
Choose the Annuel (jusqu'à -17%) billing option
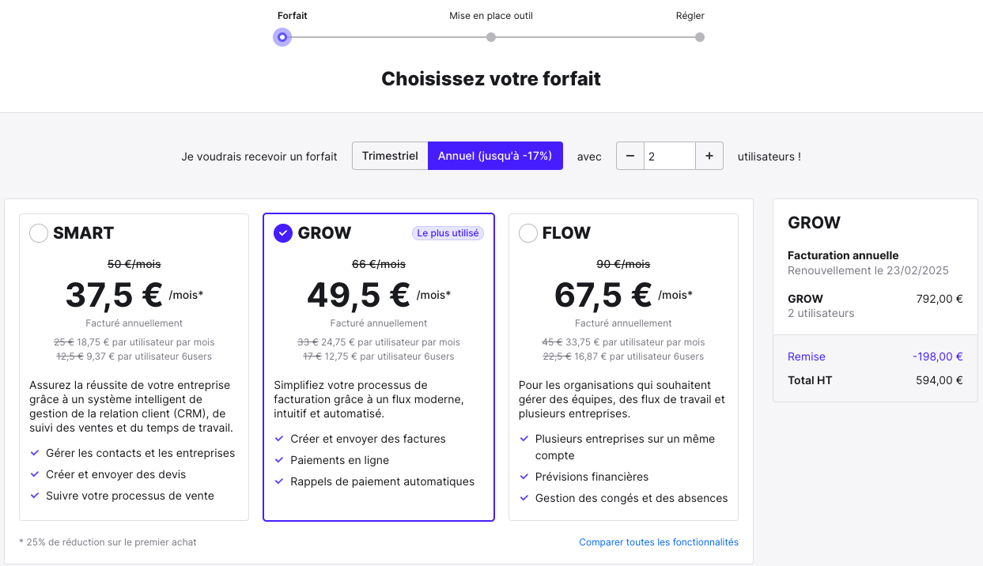[x=495, y=156]
